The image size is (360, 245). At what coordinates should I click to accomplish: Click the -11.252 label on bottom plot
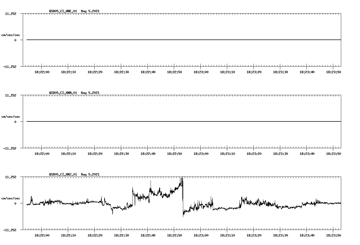pos(10,230)
